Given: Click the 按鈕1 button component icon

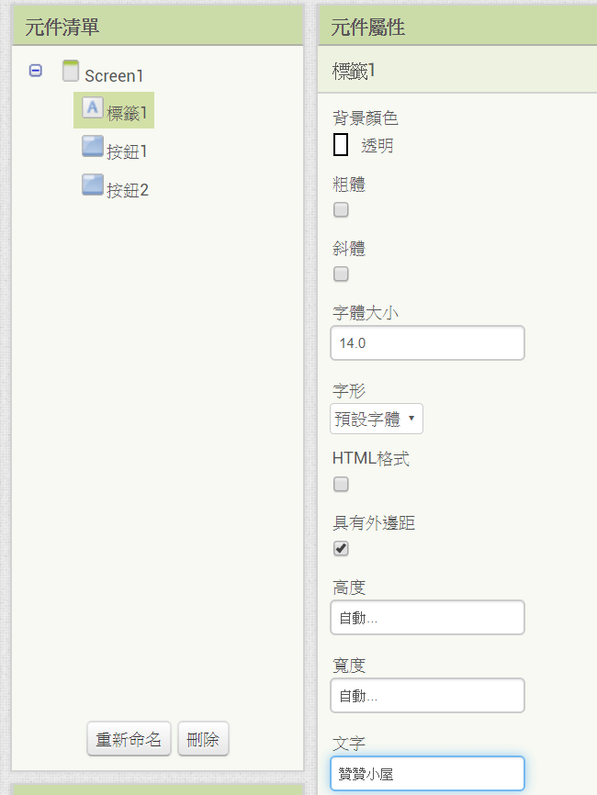Looking at the screenshot, I should 93,146.
